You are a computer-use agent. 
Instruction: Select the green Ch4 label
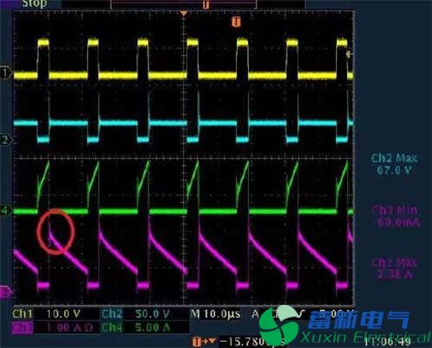111,327
